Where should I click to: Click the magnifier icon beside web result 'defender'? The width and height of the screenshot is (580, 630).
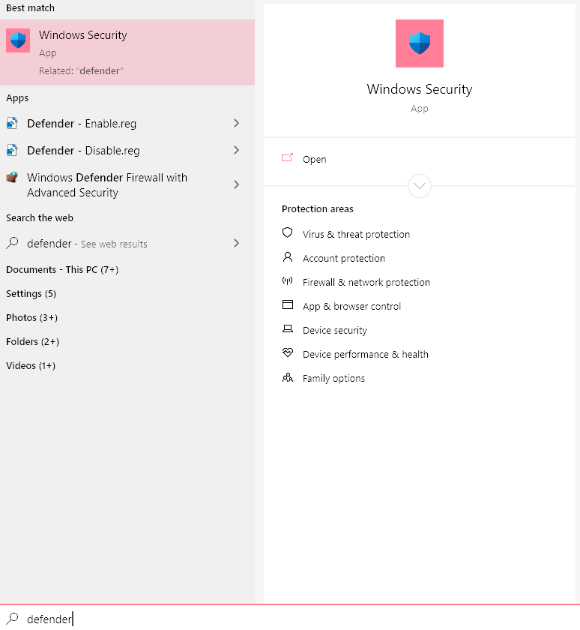point(13,243)
